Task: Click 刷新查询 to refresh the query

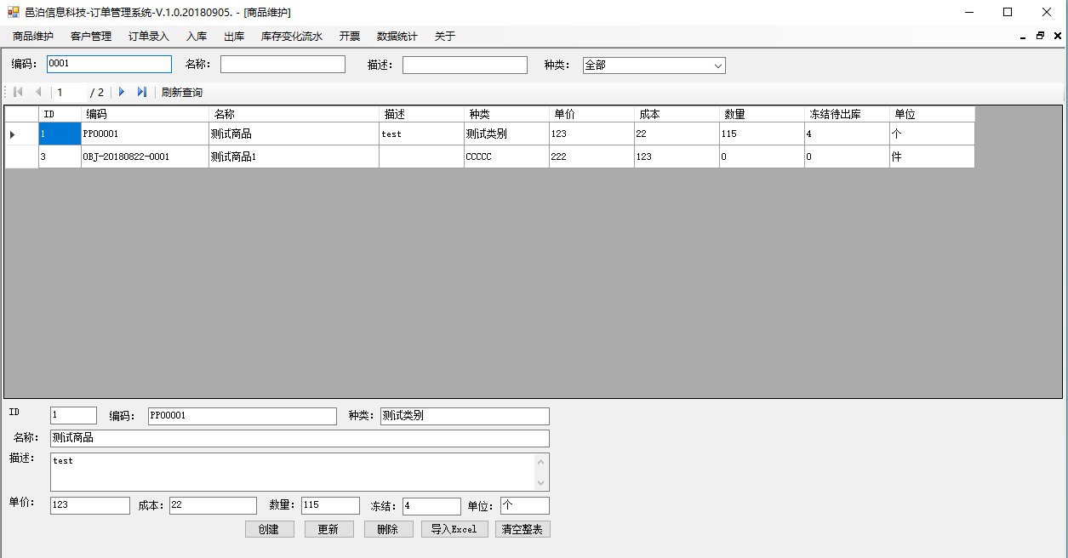Action: pyautogui.click(x=182, y=92)
